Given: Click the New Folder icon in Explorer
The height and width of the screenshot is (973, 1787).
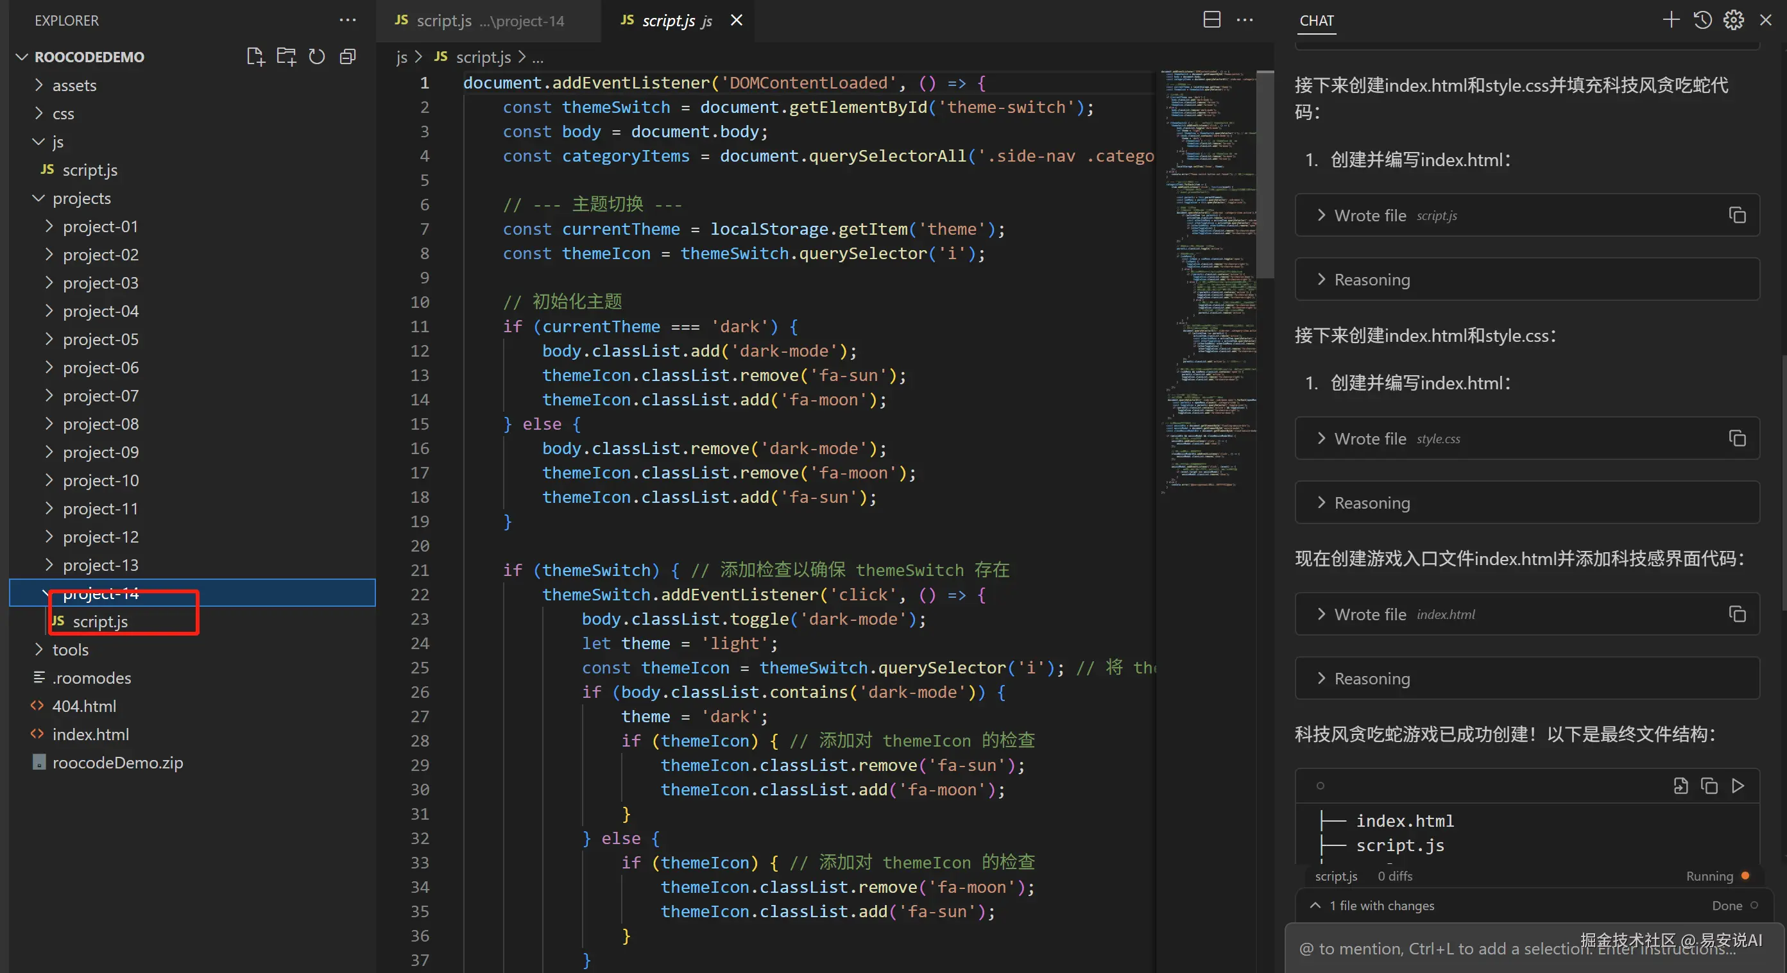Looking at the screenshot, I should (286, 57).
